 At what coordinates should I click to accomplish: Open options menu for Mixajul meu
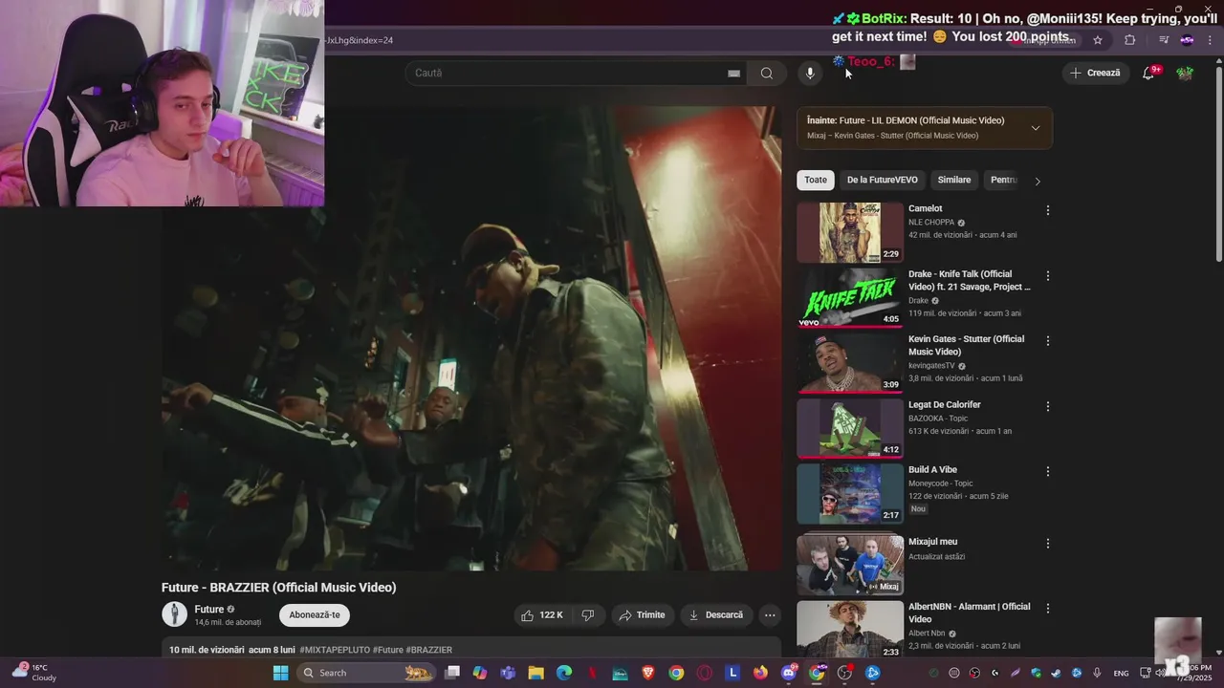[1048, 544]
